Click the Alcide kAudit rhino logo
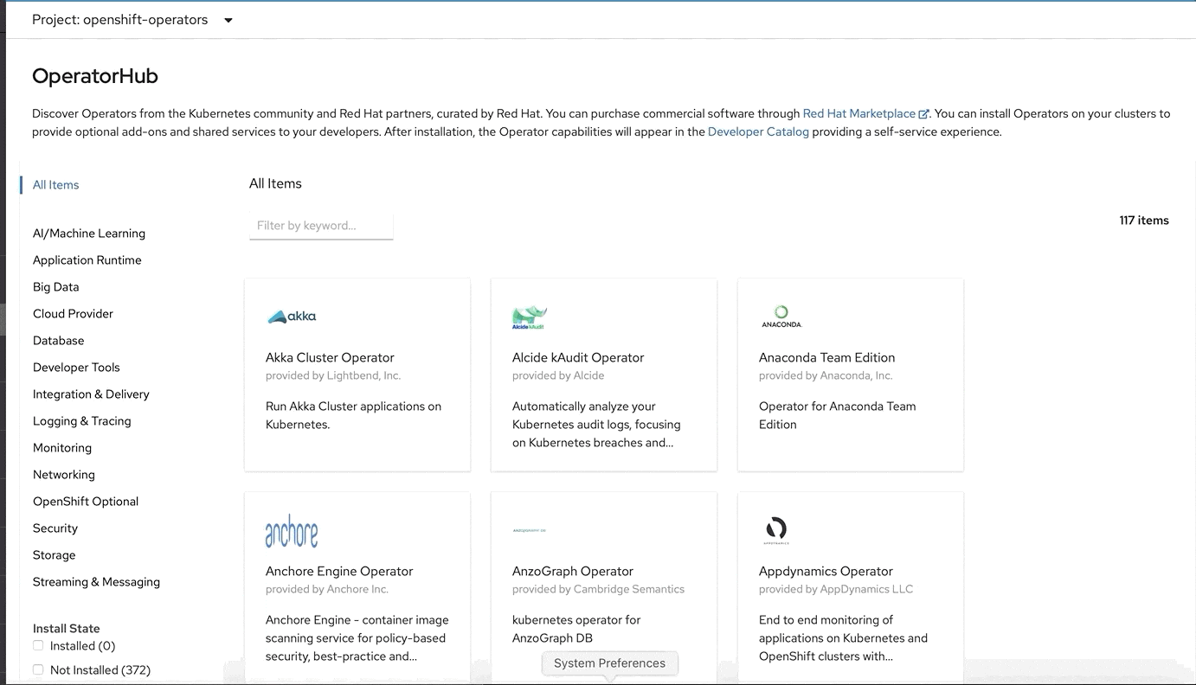Viewport: 1196px width, 685px height. 529,317
